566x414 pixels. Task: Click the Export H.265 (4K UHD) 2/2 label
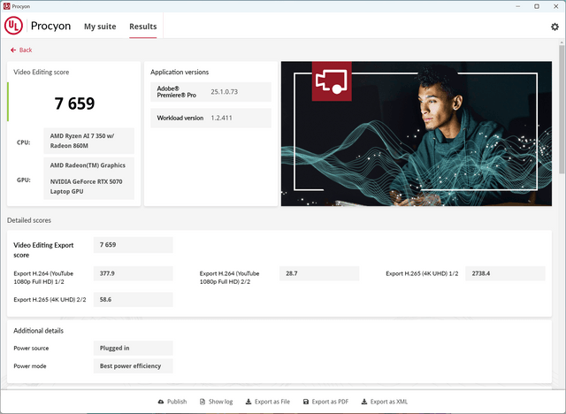click(x=50, y=300)
